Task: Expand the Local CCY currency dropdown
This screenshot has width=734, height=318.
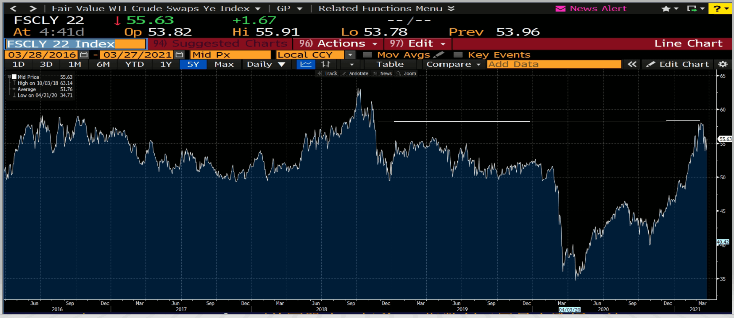Action: (x=350, y=55)
